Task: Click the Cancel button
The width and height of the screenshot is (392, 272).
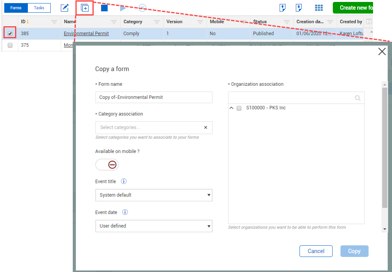Action: click(x=316, y=251)
